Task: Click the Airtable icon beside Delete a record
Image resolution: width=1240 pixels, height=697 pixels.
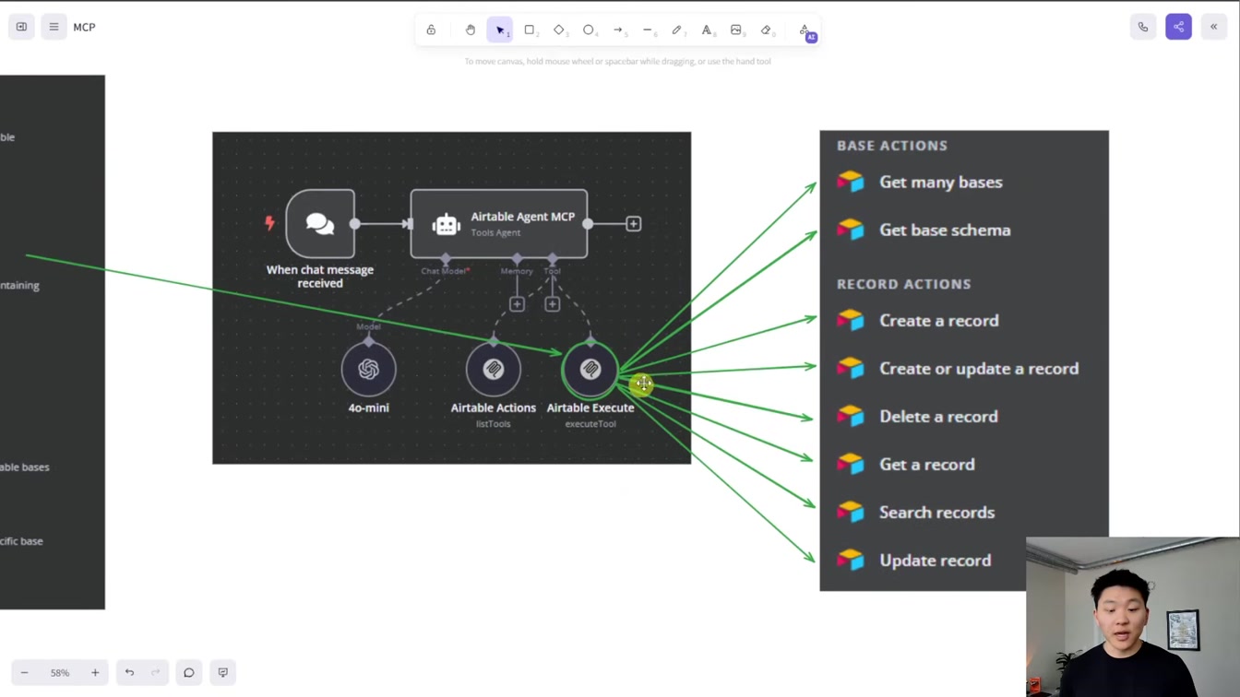Action: tap(851, 416)
